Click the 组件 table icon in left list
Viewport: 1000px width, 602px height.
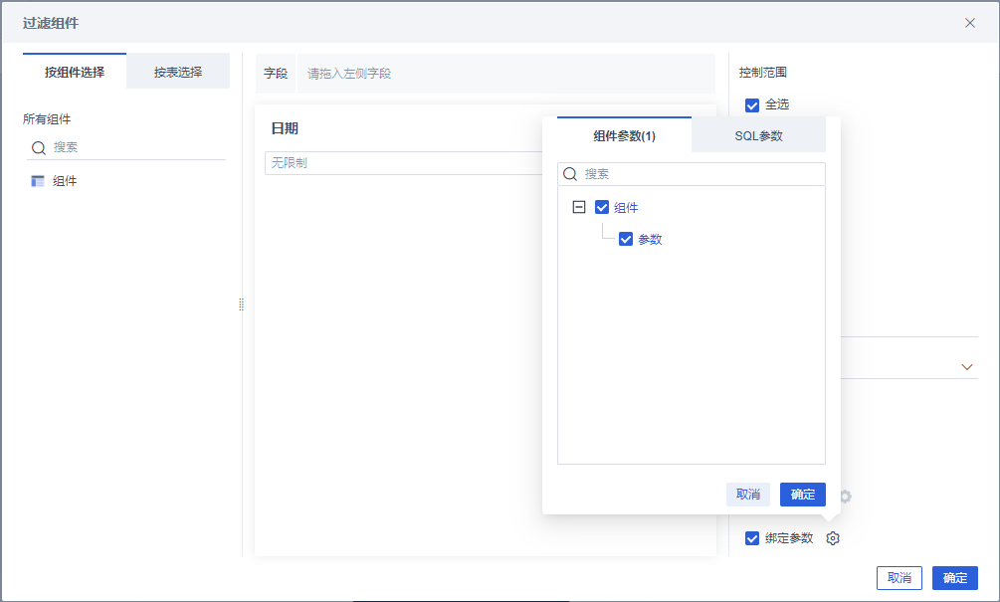(38, 181)
